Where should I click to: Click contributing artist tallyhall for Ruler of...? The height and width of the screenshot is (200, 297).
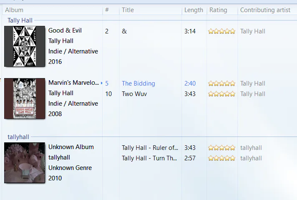[251, 148]
